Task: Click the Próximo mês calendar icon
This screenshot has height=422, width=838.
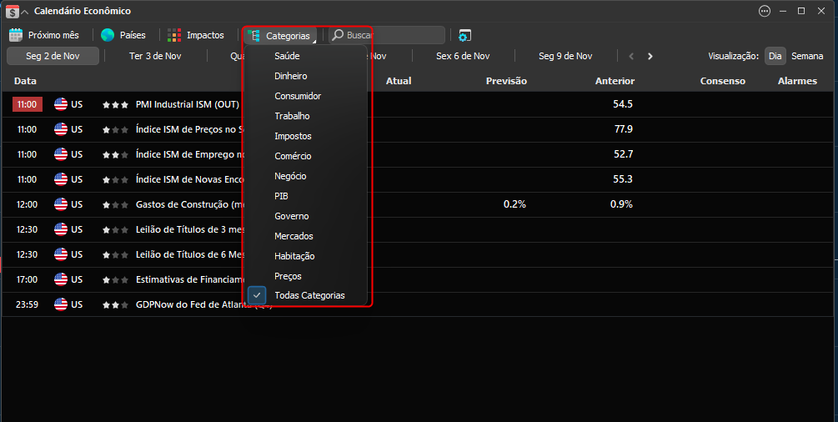Action: pos(16,35)
